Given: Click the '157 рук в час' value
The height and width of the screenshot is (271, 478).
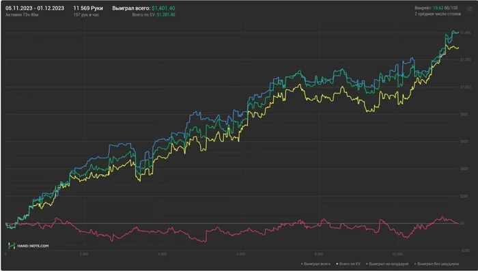Looking at the screenshot, I should [86, 14].
